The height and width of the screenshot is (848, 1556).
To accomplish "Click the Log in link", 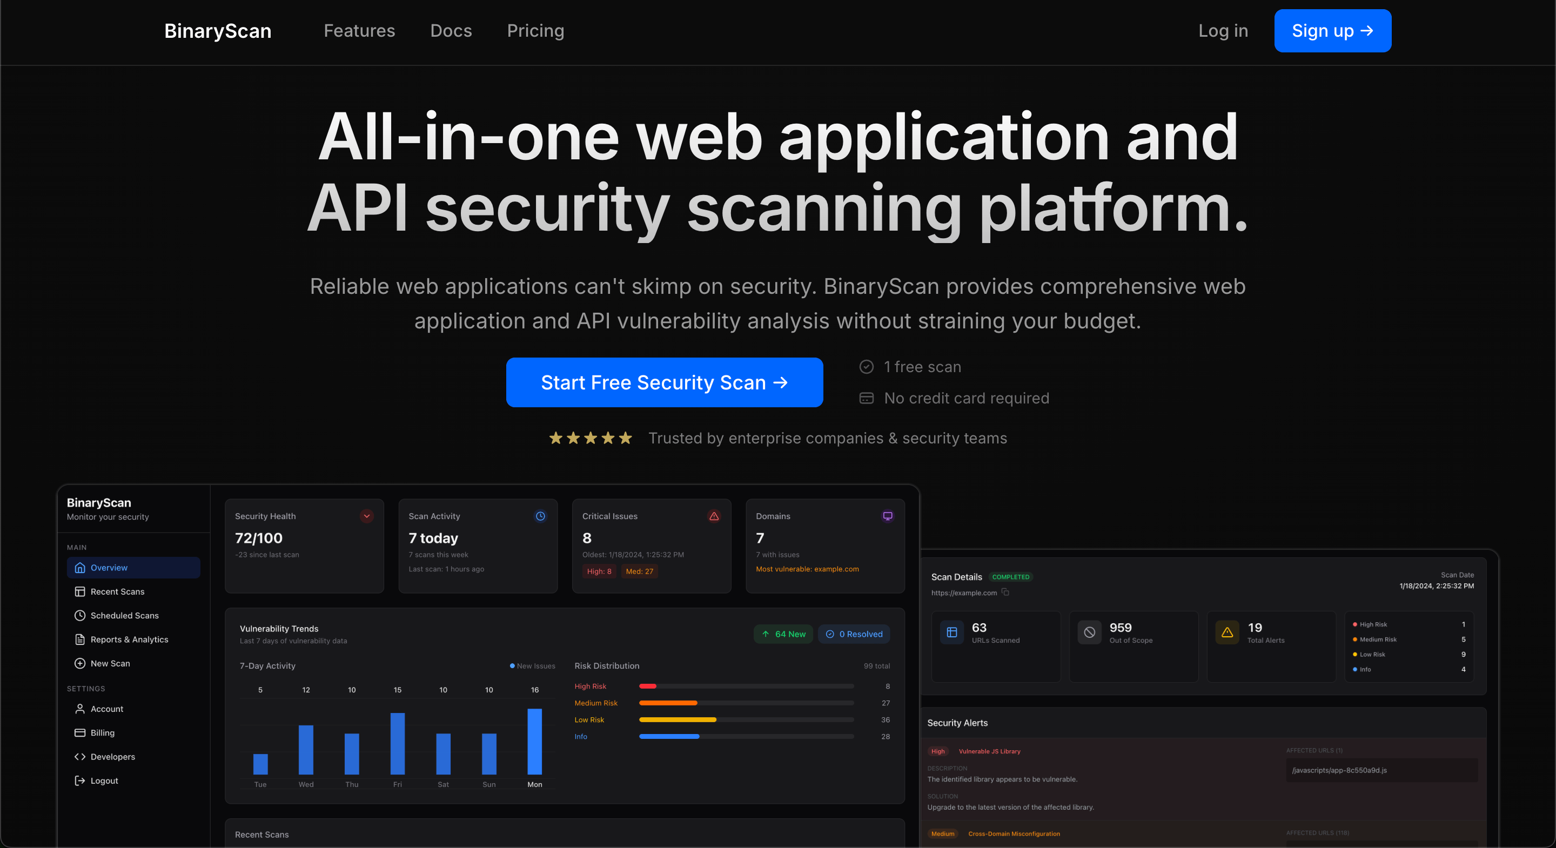I will tap(1223, 31).
